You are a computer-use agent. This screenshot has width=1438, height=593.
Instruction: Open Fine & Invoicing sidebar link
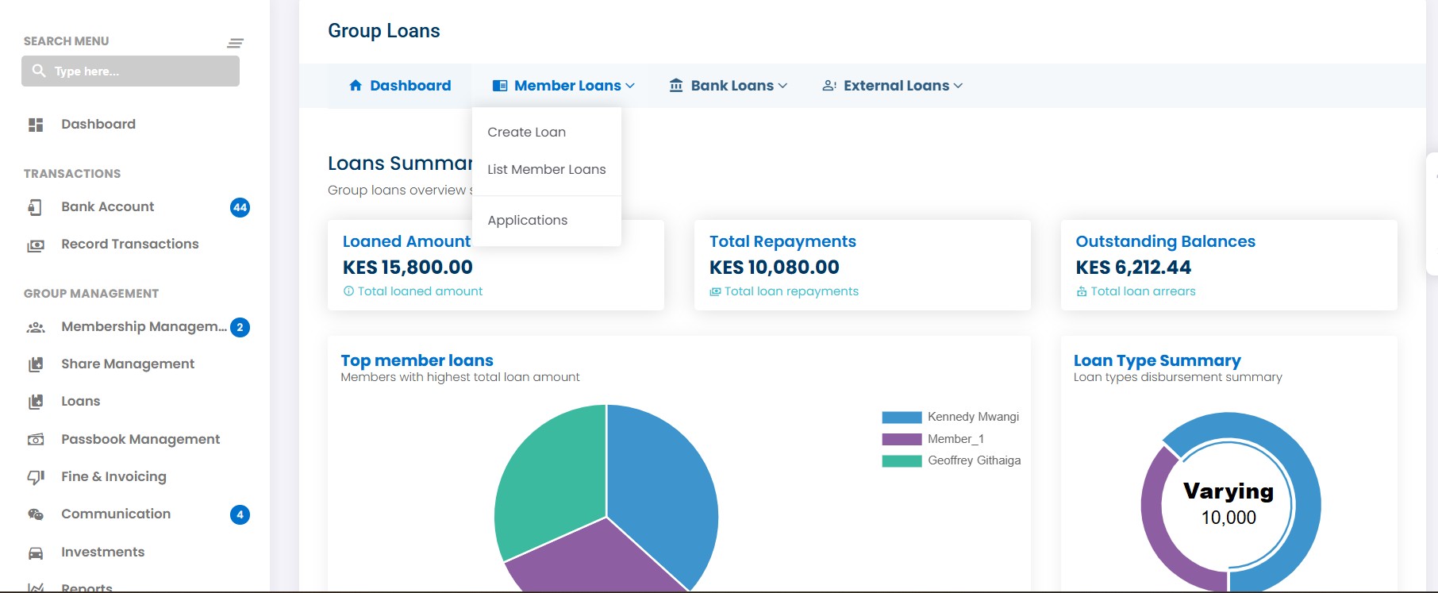(x=113, y=477)
